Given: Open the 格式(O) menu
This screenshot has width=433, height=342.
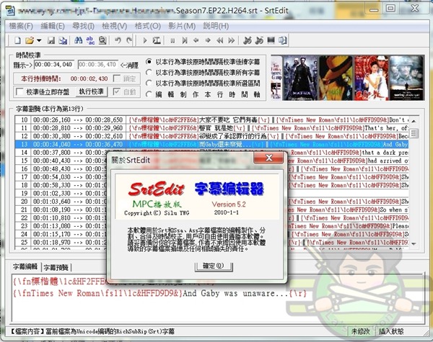Looking at the screenshot, I should coord(147,26).
